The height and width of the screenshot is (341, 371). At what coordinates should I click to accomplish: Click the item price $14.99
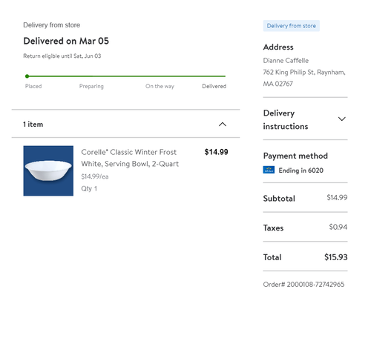click(216, 152)
